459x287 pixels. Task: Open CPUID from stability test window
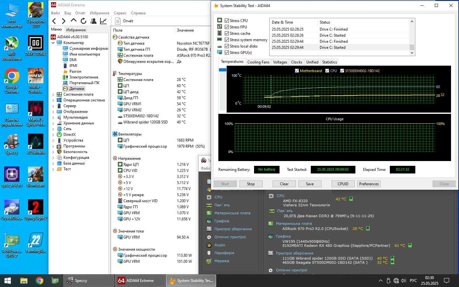point(343,184)
